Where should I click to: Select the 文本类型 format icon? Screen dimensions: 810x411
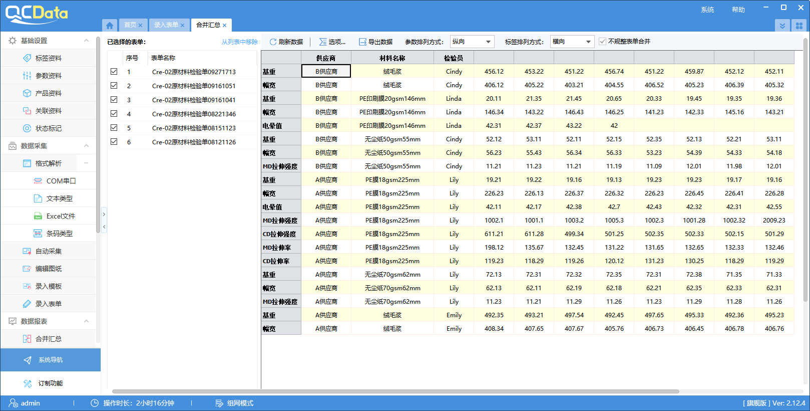click(x=38, y=198)
